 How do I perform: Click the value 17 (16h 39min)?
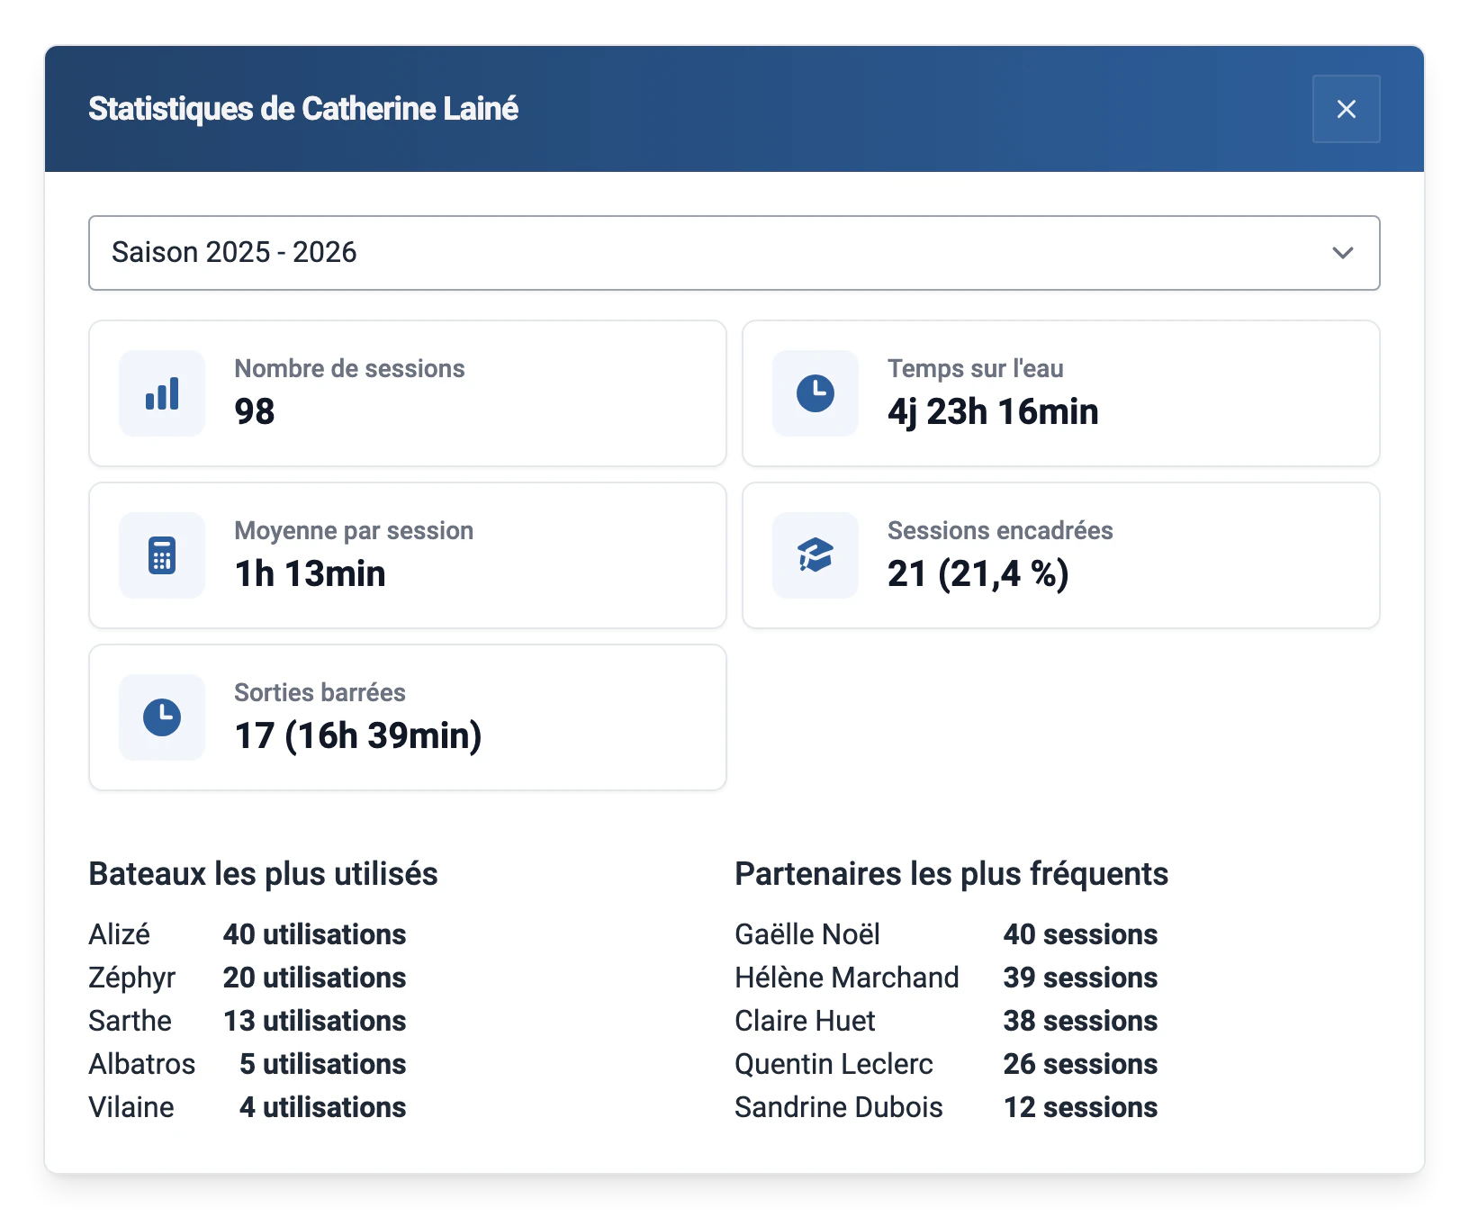click(358, 735)
